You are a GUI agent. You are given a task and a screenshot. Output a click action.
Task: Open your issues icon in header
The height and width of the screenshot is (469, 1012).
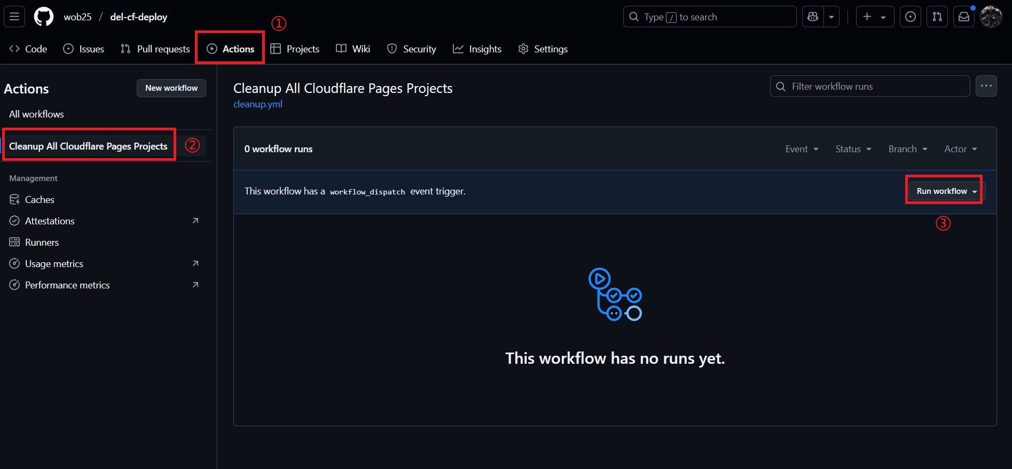click(x=911, y=17)
